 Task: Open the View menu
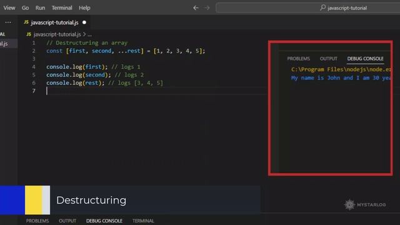pyautogui.click(x=9, y=8)
